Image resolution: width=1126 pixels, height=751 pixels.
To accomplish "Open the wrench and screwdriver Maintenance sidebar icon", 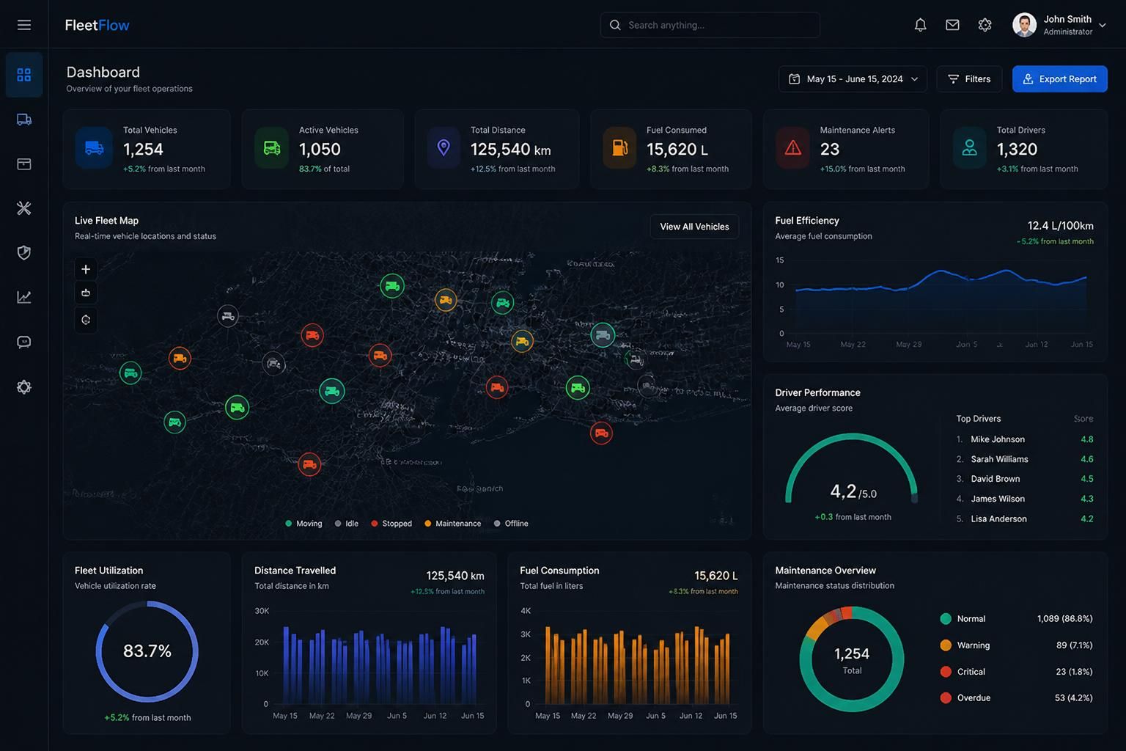I will point(24,208).
